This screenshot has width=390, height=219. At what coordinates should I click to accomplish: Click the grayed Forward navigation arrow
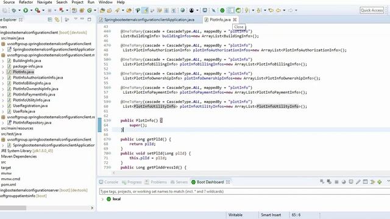click(x=290, y=10)
